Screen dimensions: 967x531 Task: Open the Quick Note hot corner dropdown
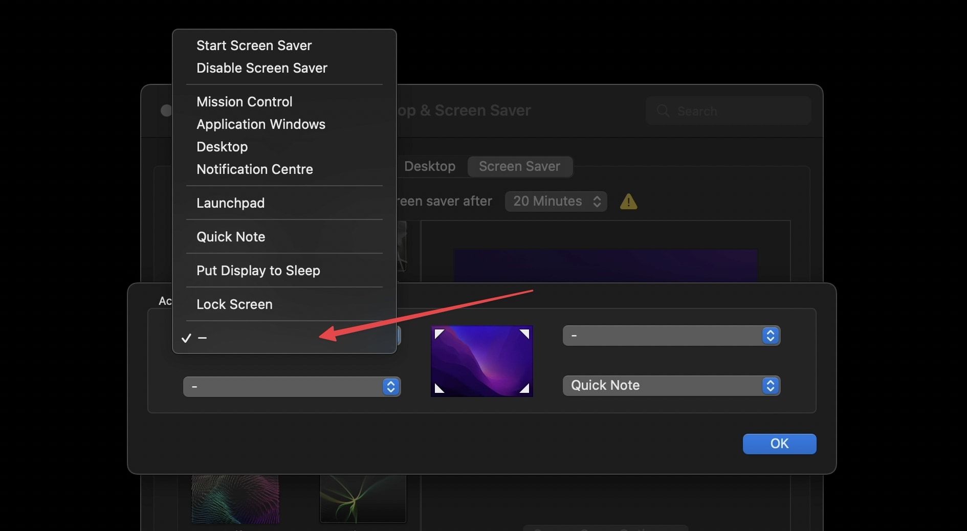coord(670,386)
